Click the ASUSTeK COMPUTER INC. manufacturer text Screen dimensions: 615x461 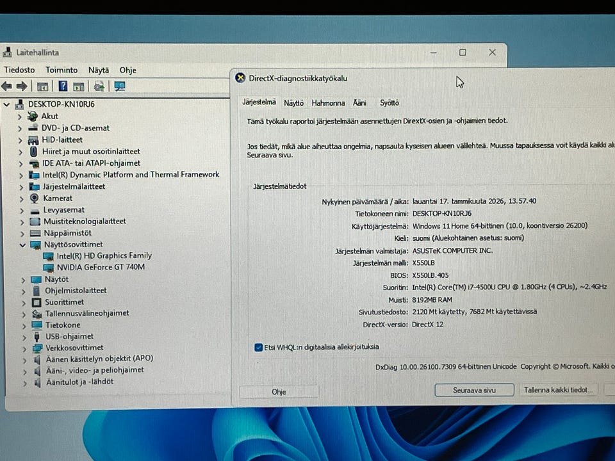(452, 250)
